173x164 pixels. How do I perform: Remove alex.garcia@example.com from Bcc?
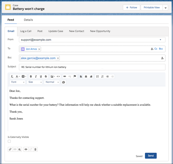click(x=58, y=58)
